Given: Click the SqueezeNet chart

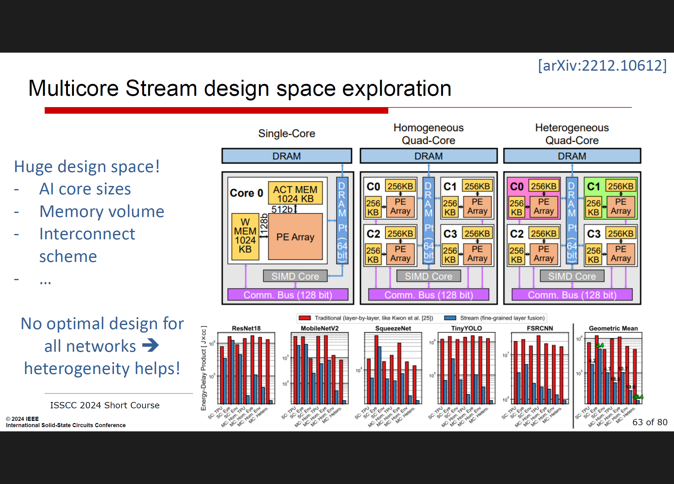Looking at the screenshot, I should 393,367.
